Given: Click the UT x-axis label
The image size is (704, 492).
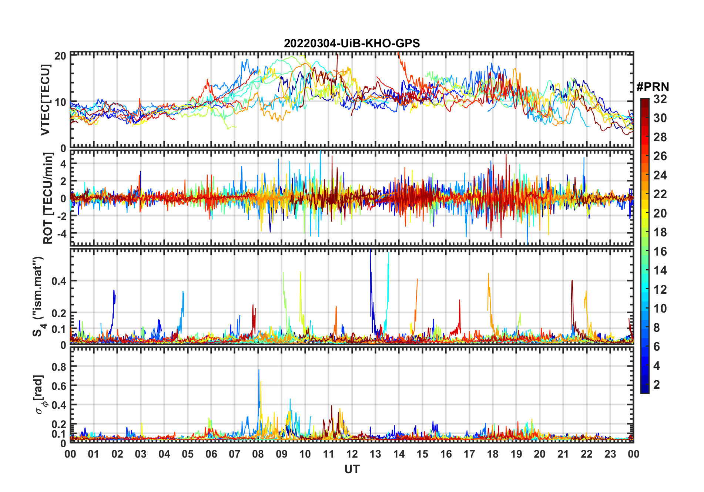Looking at the screenshot, I should (352, 469).
